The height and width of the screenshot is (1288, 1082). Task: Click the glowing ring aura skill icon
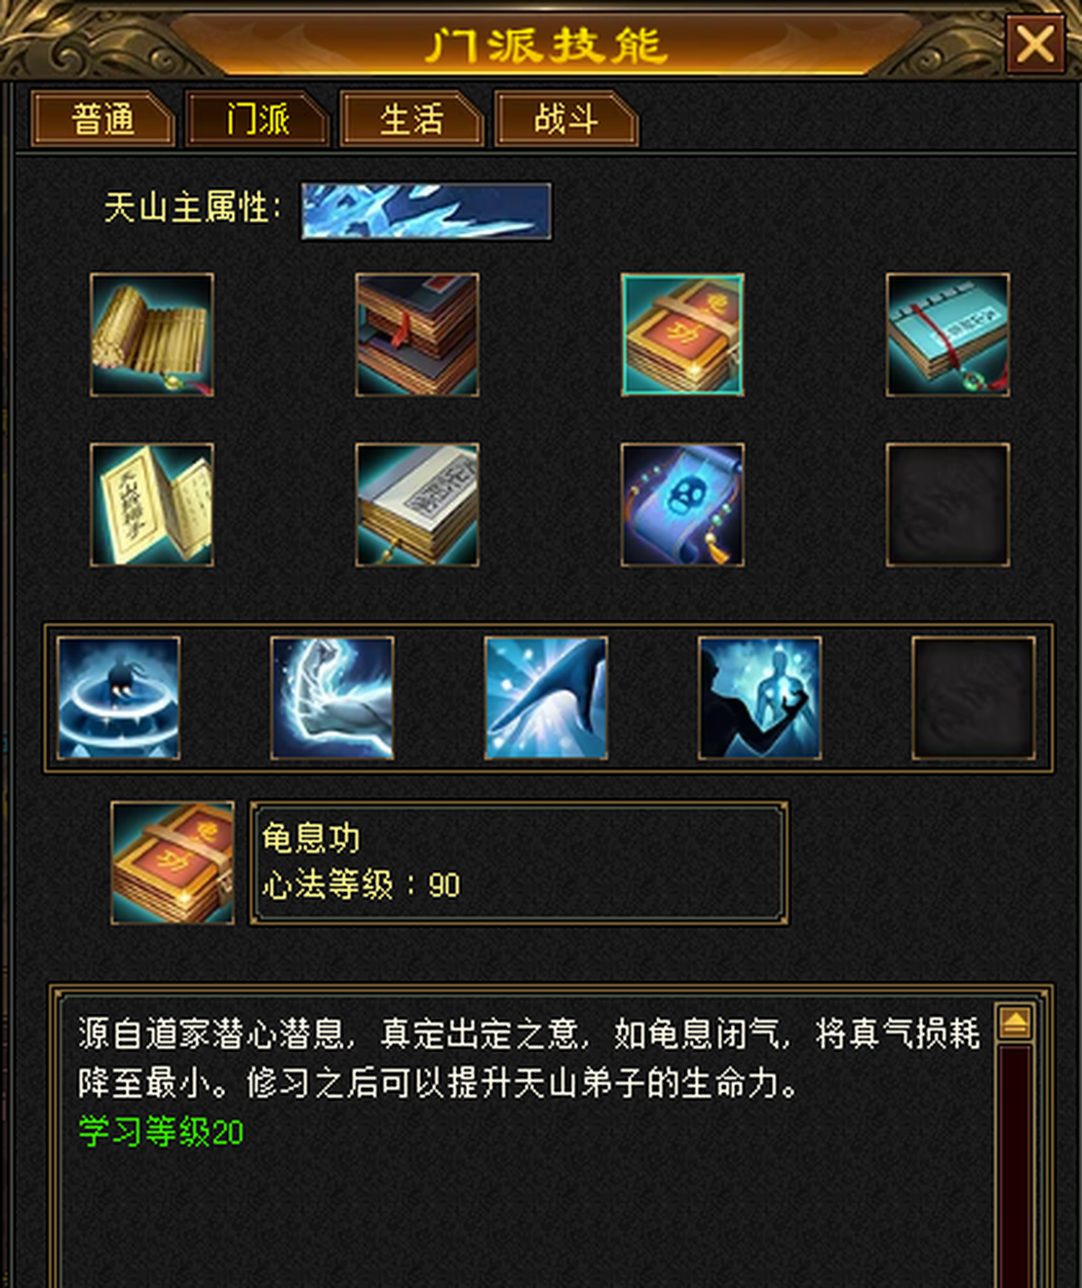tap(118, 698)
